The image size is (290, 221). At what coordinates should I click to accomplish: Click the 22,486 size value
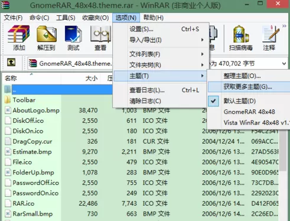point(88,203)
